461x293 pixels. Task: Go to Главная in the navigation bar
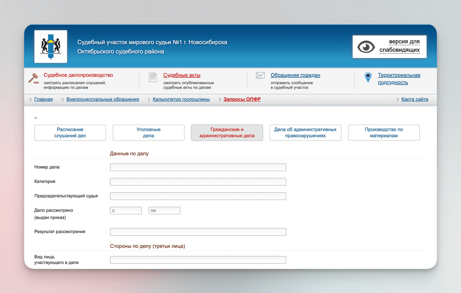(x=43, y=99)
